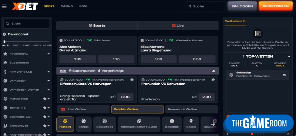Click the X3BET logo

pyautogui.click(x=25, y=6)
